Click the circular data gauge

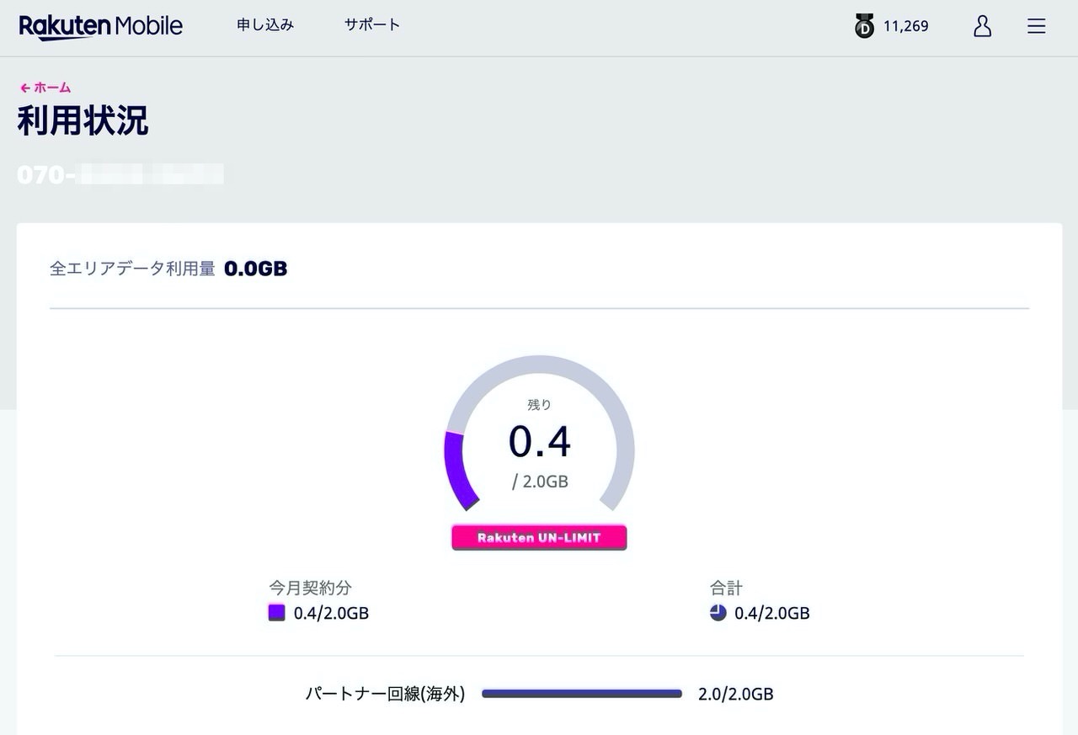(539, 434)
